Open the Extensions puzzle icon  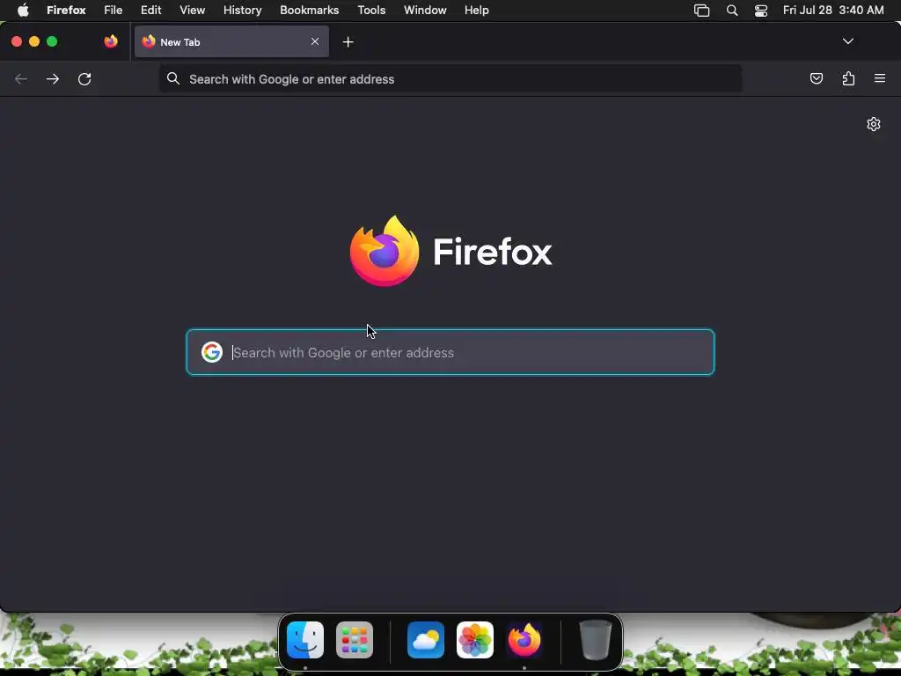click(848, 78)
